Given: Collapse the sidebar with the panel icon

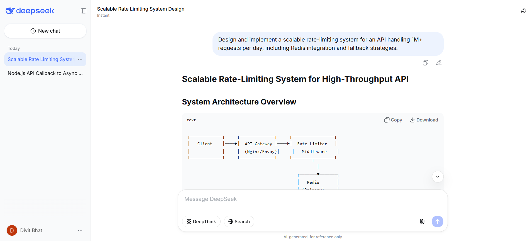Looking at the screenshot, I should tap(84, 11).
